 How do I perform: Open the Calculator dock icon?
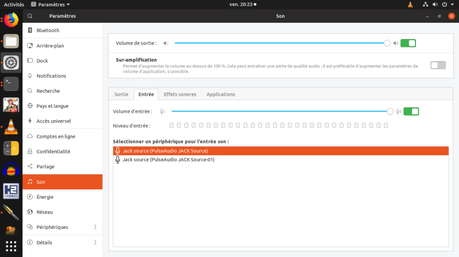11,148
